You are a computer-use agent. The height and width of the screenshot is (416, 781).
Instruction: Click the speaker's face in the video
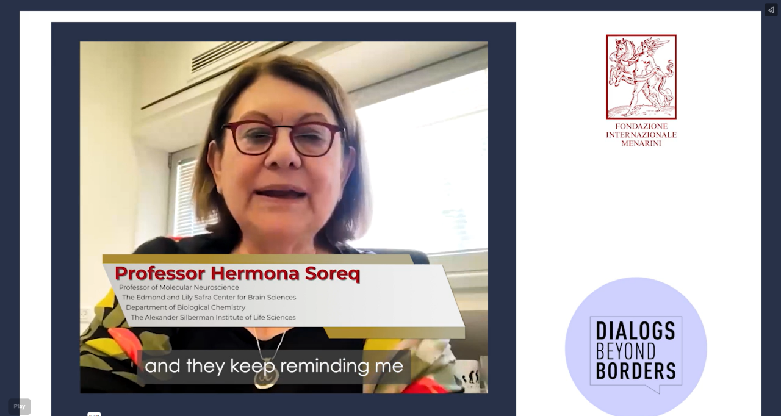click(281, 159)
